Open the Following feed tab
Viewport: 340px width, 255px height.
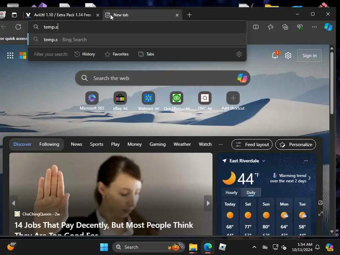click(x=49, y=144)
